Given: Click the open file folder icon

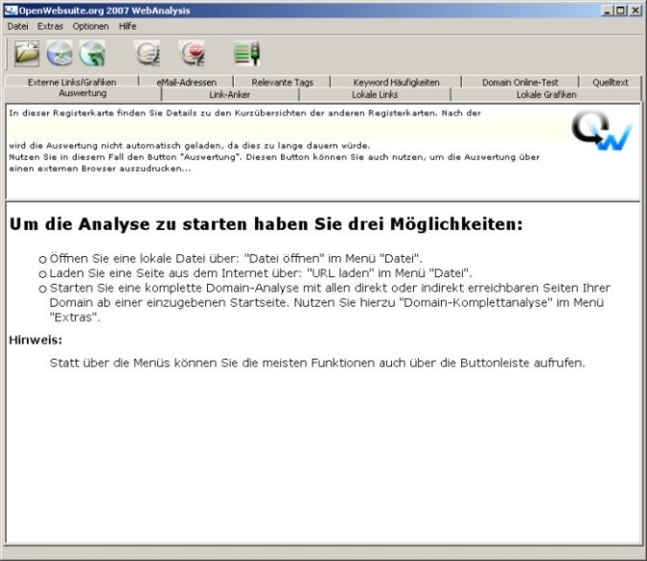Looking at the screenshot, I should pyautogui.click(x=27, y=54).
